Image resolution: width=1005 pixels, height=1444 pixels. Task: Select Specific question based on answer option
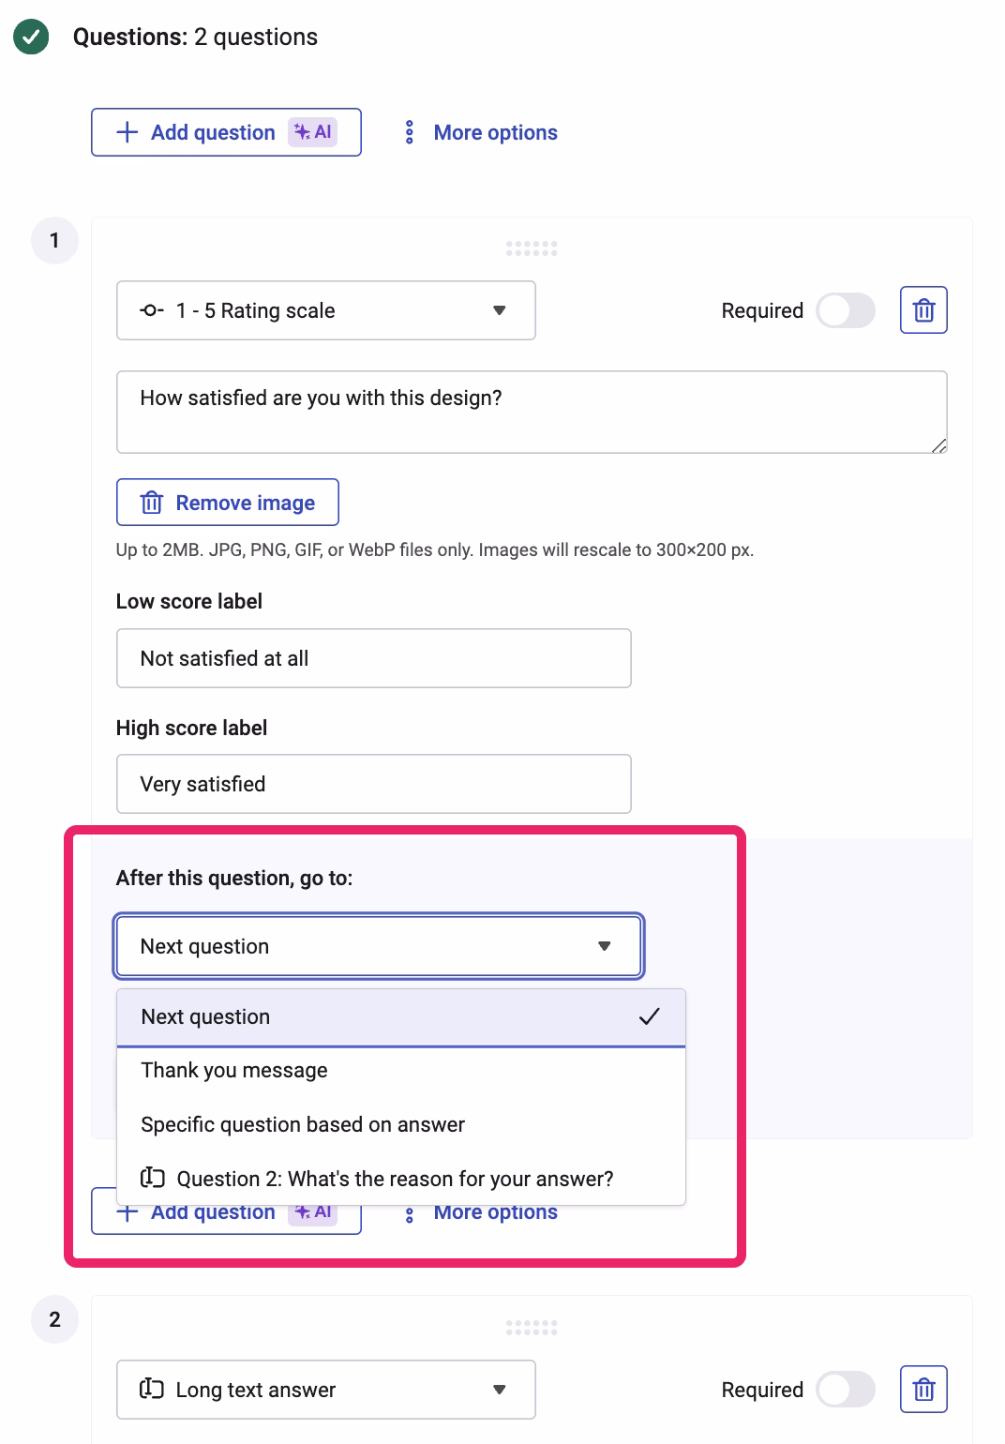(x=302, y=1124)
